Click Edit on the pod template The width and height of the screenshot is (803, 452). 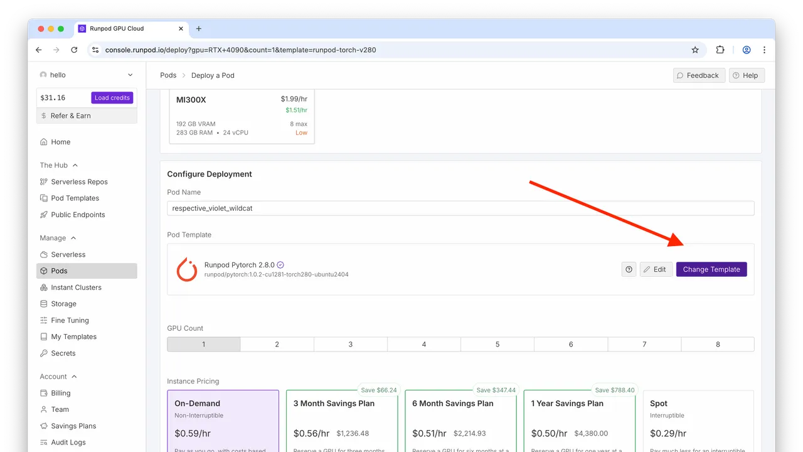pyautogui.click(x=656, y=269)
